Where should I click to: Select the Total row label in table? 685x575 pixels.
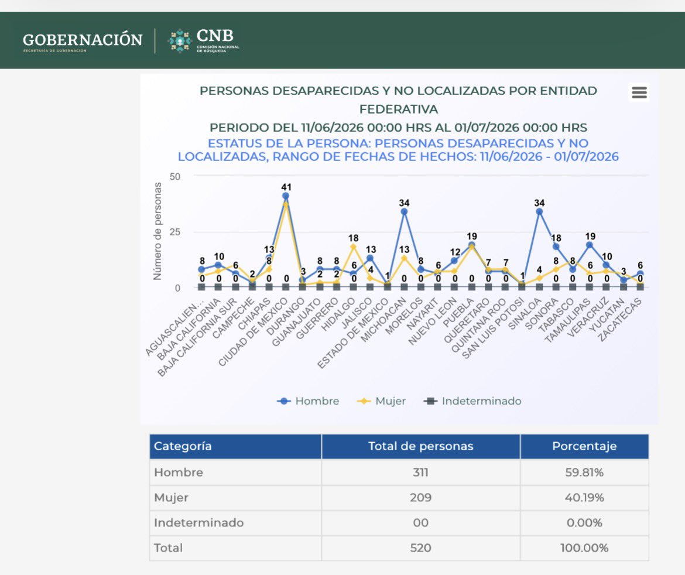(168, 548)
